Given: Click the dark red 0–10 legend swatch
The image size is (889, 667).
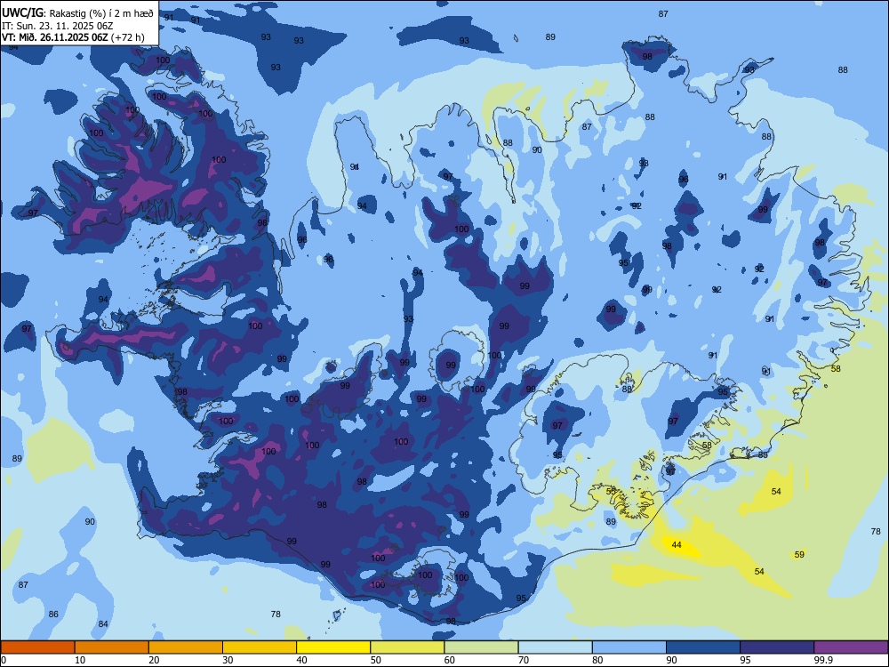Looking at the screenshot, I should coord(37,647).
